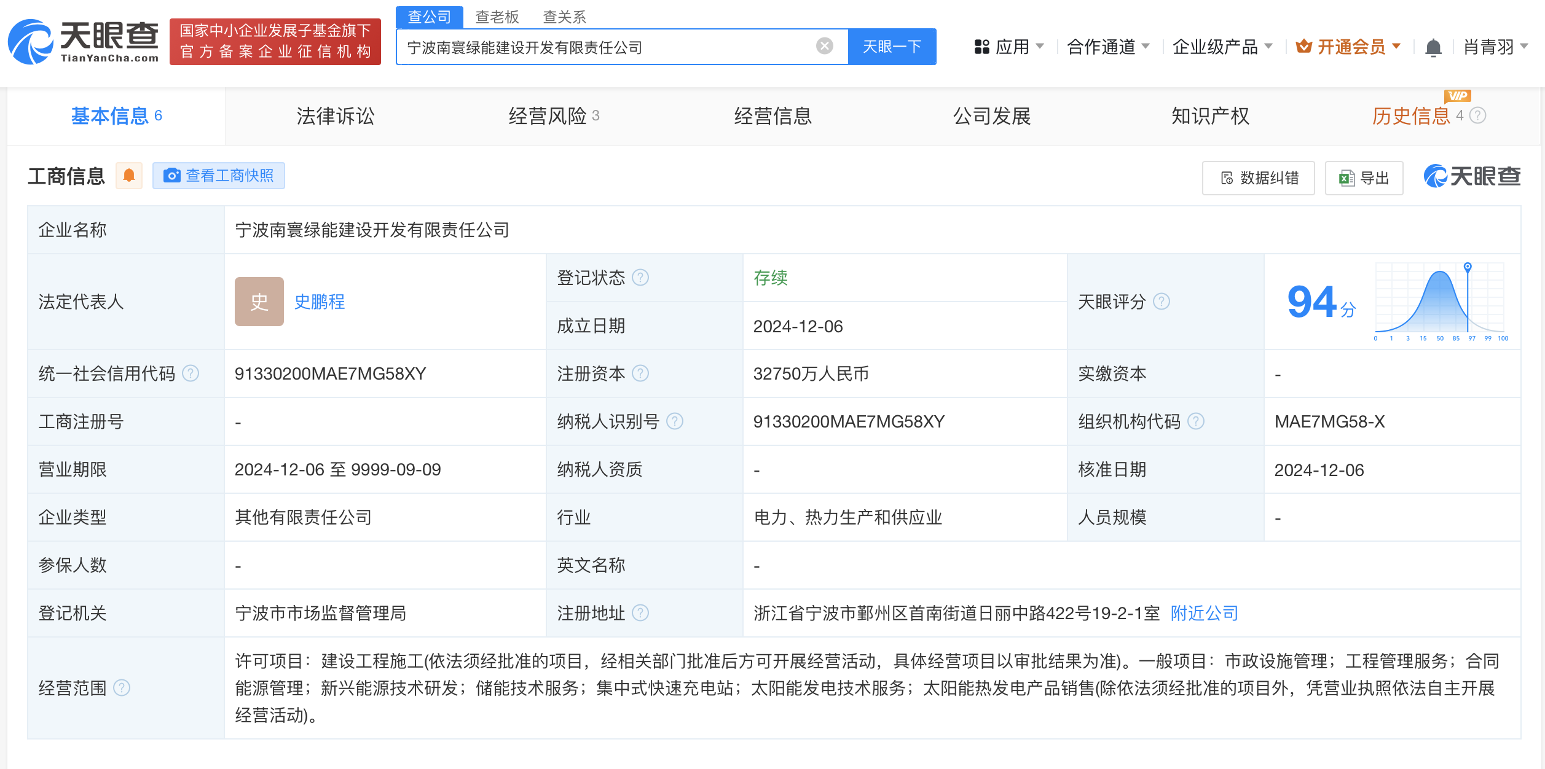1545x769 pixels.
Task: Open 查看工商快照 via the camera icon
Action: 173,175
